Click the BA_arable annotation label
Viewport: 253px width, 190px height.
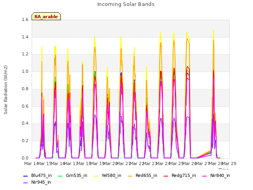(46, 17)
